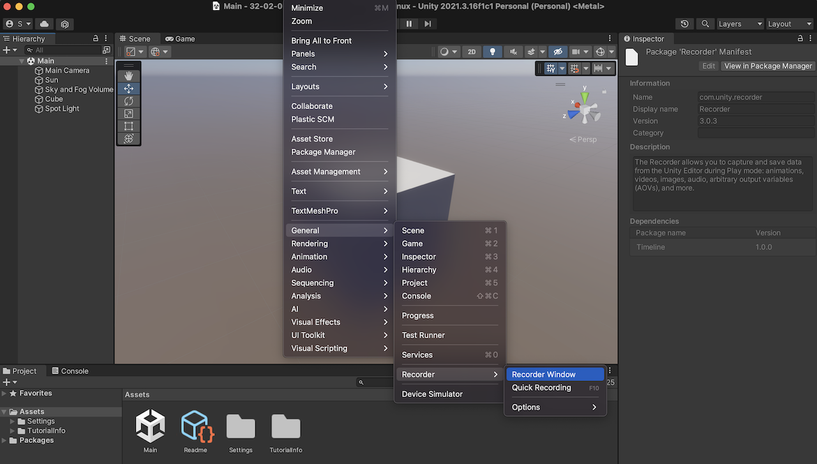Click the Hierarchy search-by-type icon

106,50
